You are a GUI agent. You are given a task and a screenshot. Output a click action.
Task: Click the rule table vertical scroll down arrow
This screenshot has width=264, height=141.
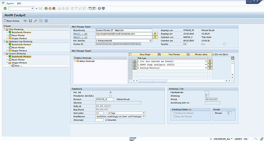[x=233, y=78]
